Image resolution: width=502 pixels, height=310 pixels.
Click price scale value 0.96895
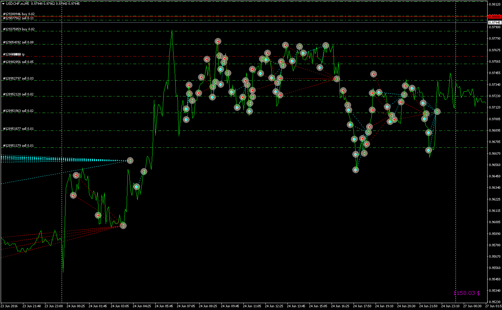[x=495, y=131]
